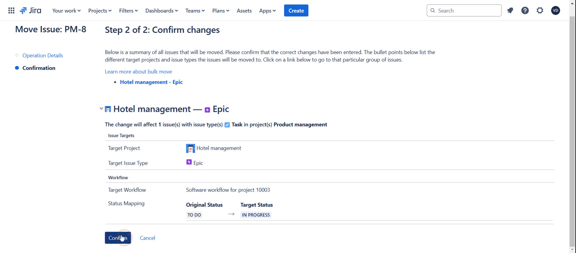Image resolution: width=576 pixels, height=253 pixels.
Task: Click the Hotel management project icon in heading
Action: tap(108, 109)
